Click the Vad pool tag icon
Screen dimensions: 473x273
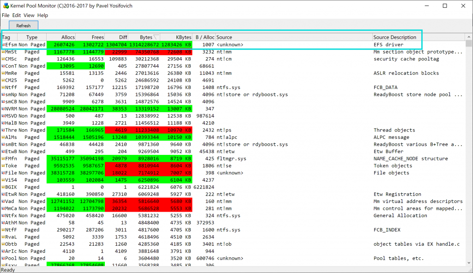click(x=3, y=202)
